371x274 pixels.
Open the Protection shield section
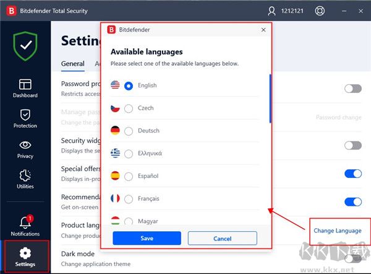pos(25,118)
